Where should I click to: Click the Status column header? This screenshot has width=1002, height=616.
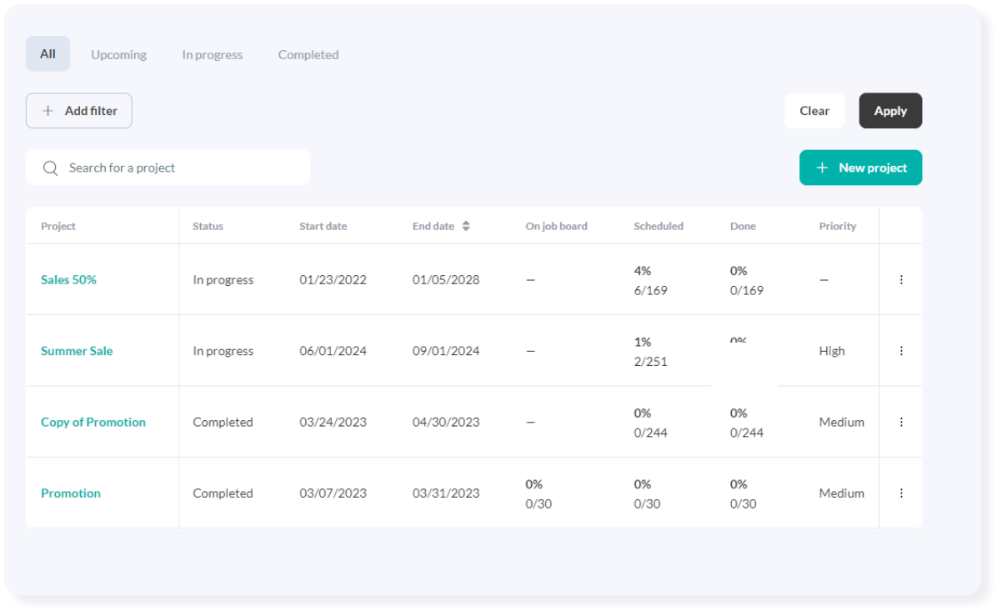coord(208,226)
